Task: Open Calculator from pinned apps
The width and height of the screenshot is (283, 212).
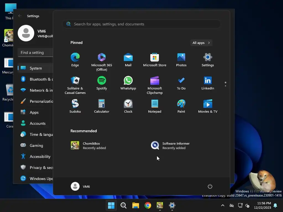Action: 102,106
